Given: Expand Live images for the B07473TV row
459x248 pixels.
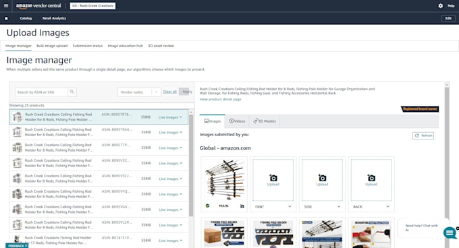Looking at the screenshot, I should 170,241.
